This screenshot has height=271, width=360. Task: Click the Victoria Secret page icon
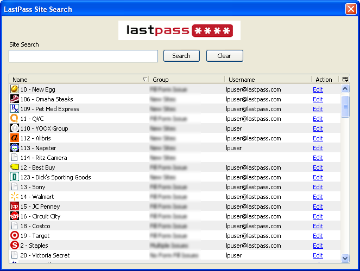pos(15,255)
